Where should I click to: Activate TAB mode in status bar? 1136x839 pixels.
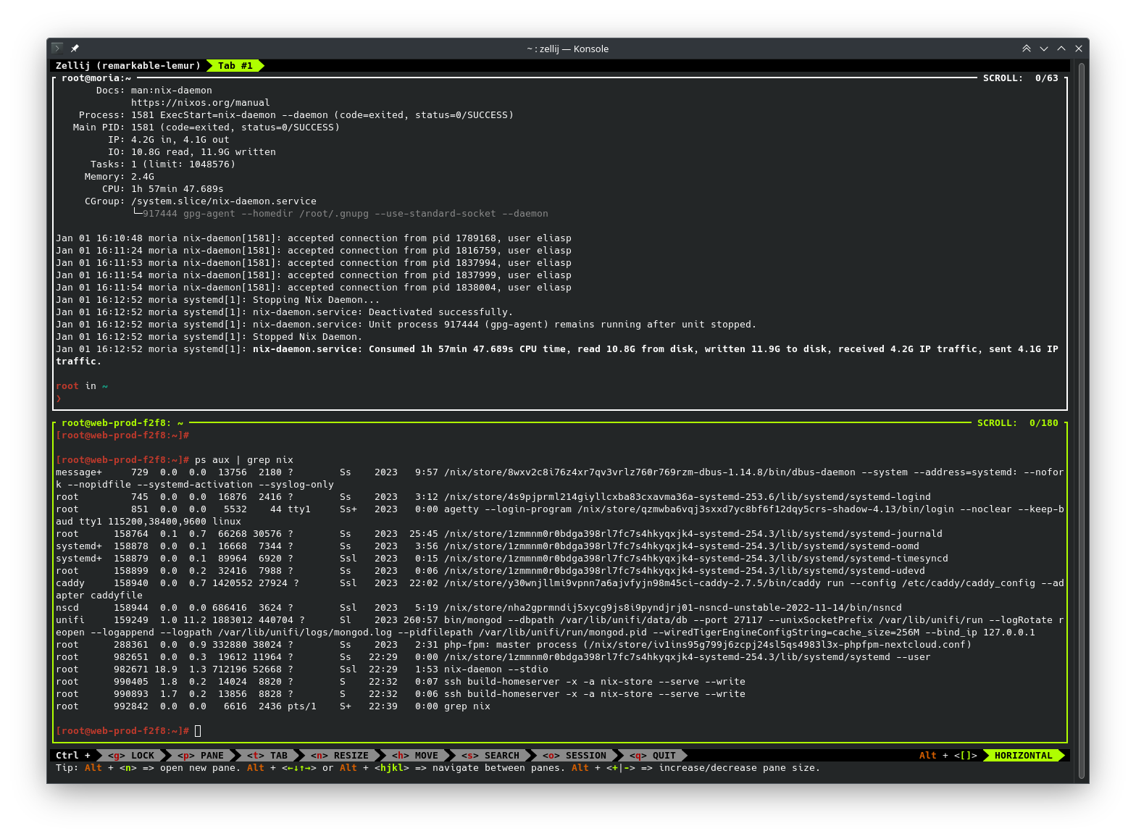[267, 756]
